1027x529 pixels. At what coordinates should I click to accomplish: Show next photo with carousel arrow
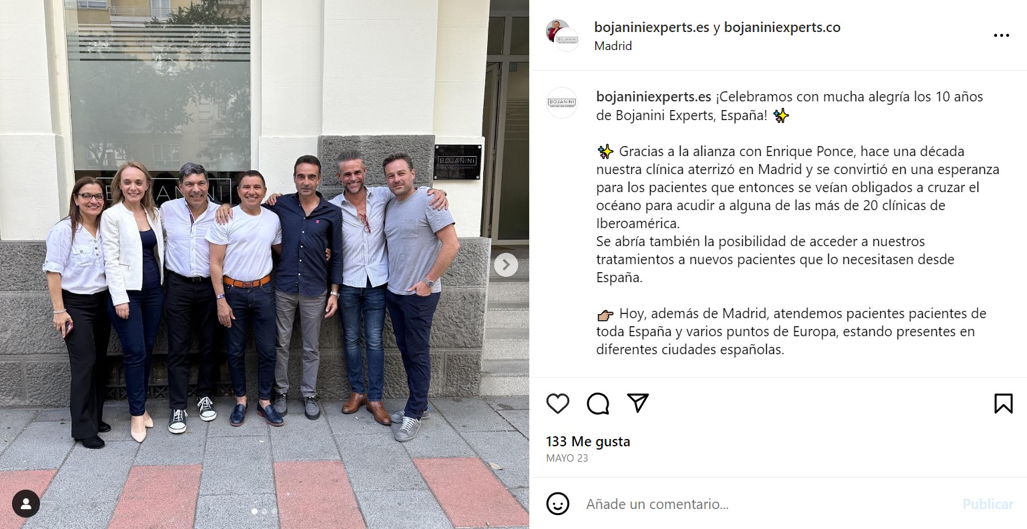pos(506,265)
